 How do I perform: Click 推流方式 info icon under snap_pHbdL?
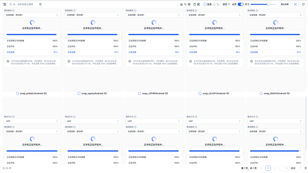(x=14, y=117)
